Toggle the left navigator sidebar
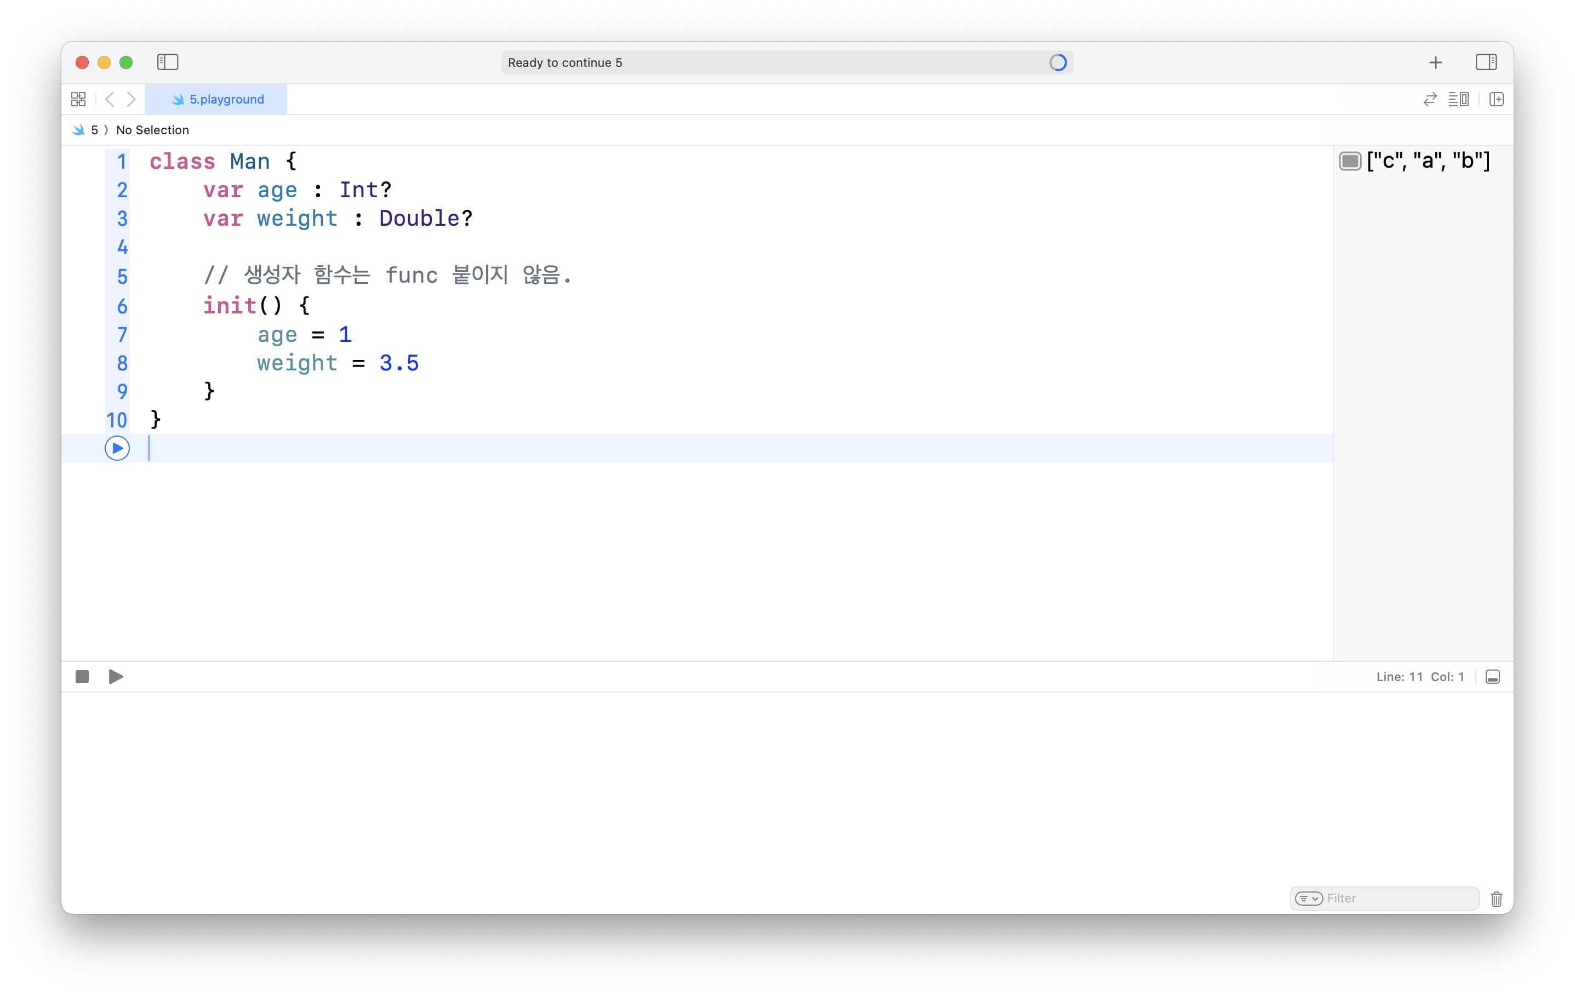This screenshot has width=1575, height=995. point(168,62)
